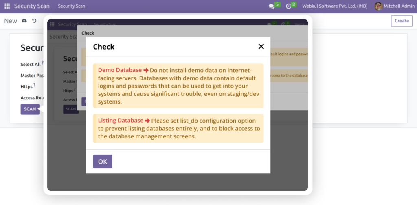Click the OK button in Check dialog
The image size is (417, 205).
(103, 162)
